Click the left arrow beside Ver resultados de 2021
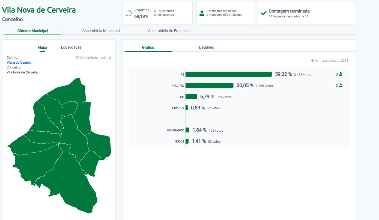 [312, 61]
